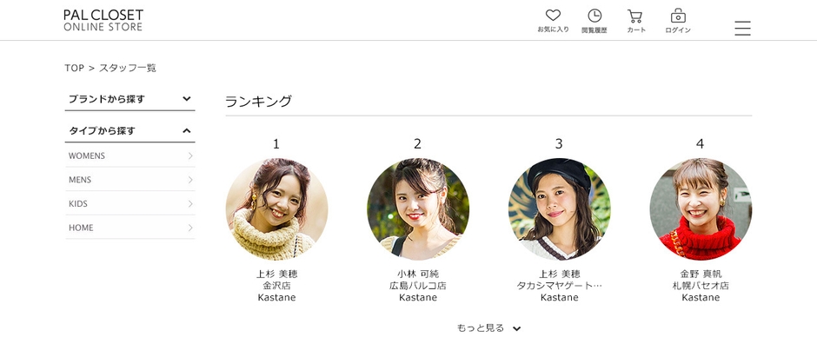Open rank 4 staff photo in red sweater

click(x=701, y=208)
